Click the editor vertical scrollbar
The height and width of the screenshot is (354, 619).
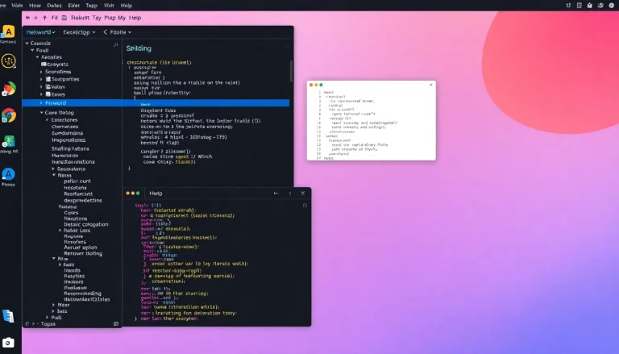[x=291, y=71]
